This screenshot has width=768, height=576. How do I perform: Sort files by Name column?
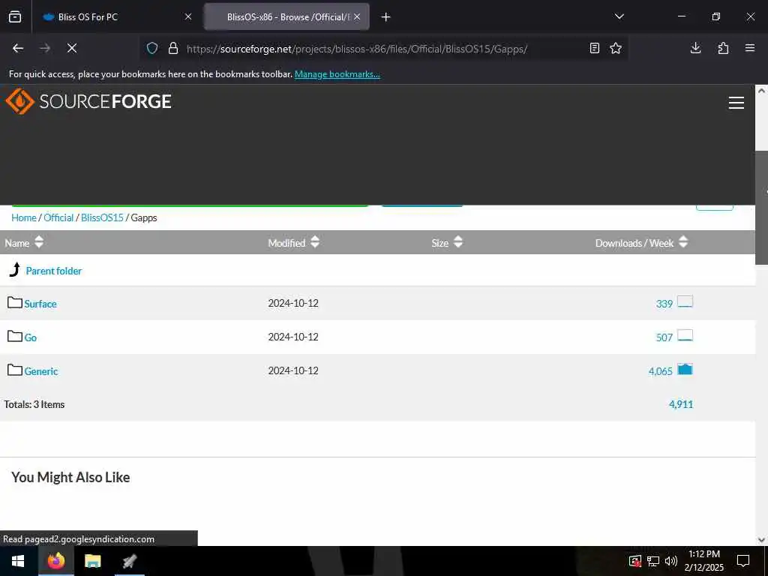click(24, 242)
